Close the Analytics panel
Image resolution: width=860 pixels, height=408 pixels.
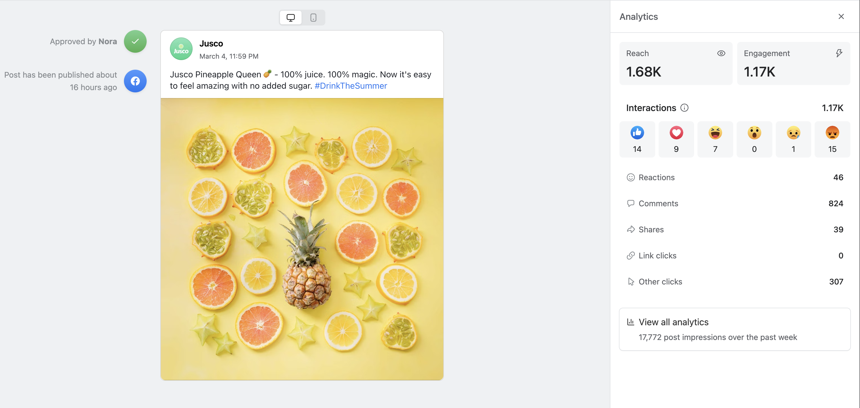click(x=841, y=17)
